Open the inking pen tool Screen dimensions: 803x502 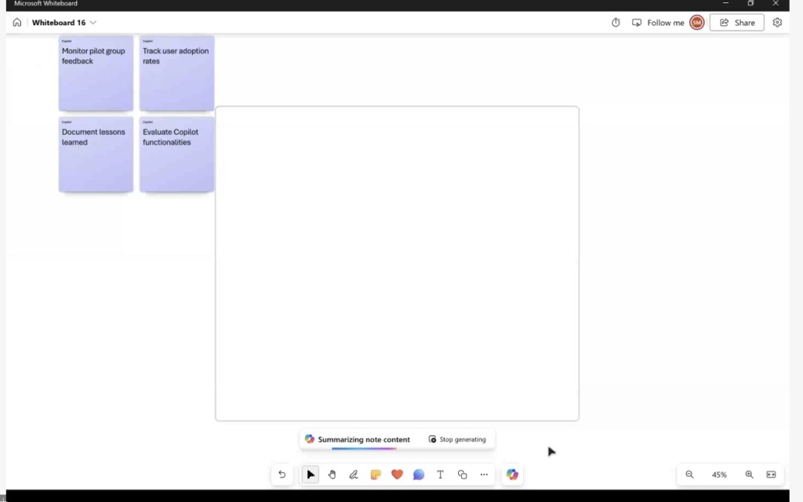pyautogui.click(x=354, y=475)
